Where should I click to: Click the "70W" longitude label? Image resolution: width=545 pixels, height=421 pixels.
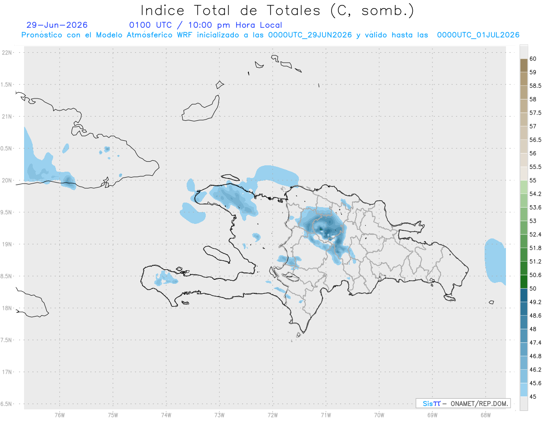pyautogui.click(x=379, y=415)
